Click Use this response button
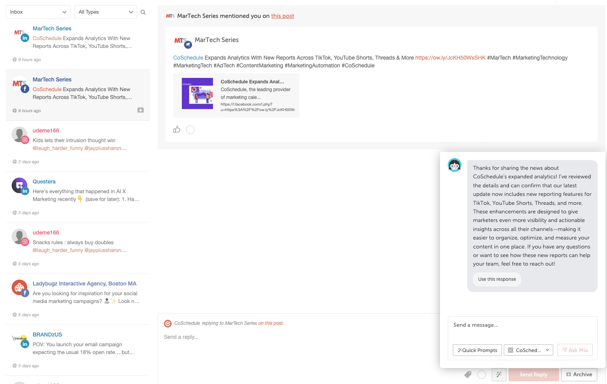The image size is (607, 384). (497, 279)
